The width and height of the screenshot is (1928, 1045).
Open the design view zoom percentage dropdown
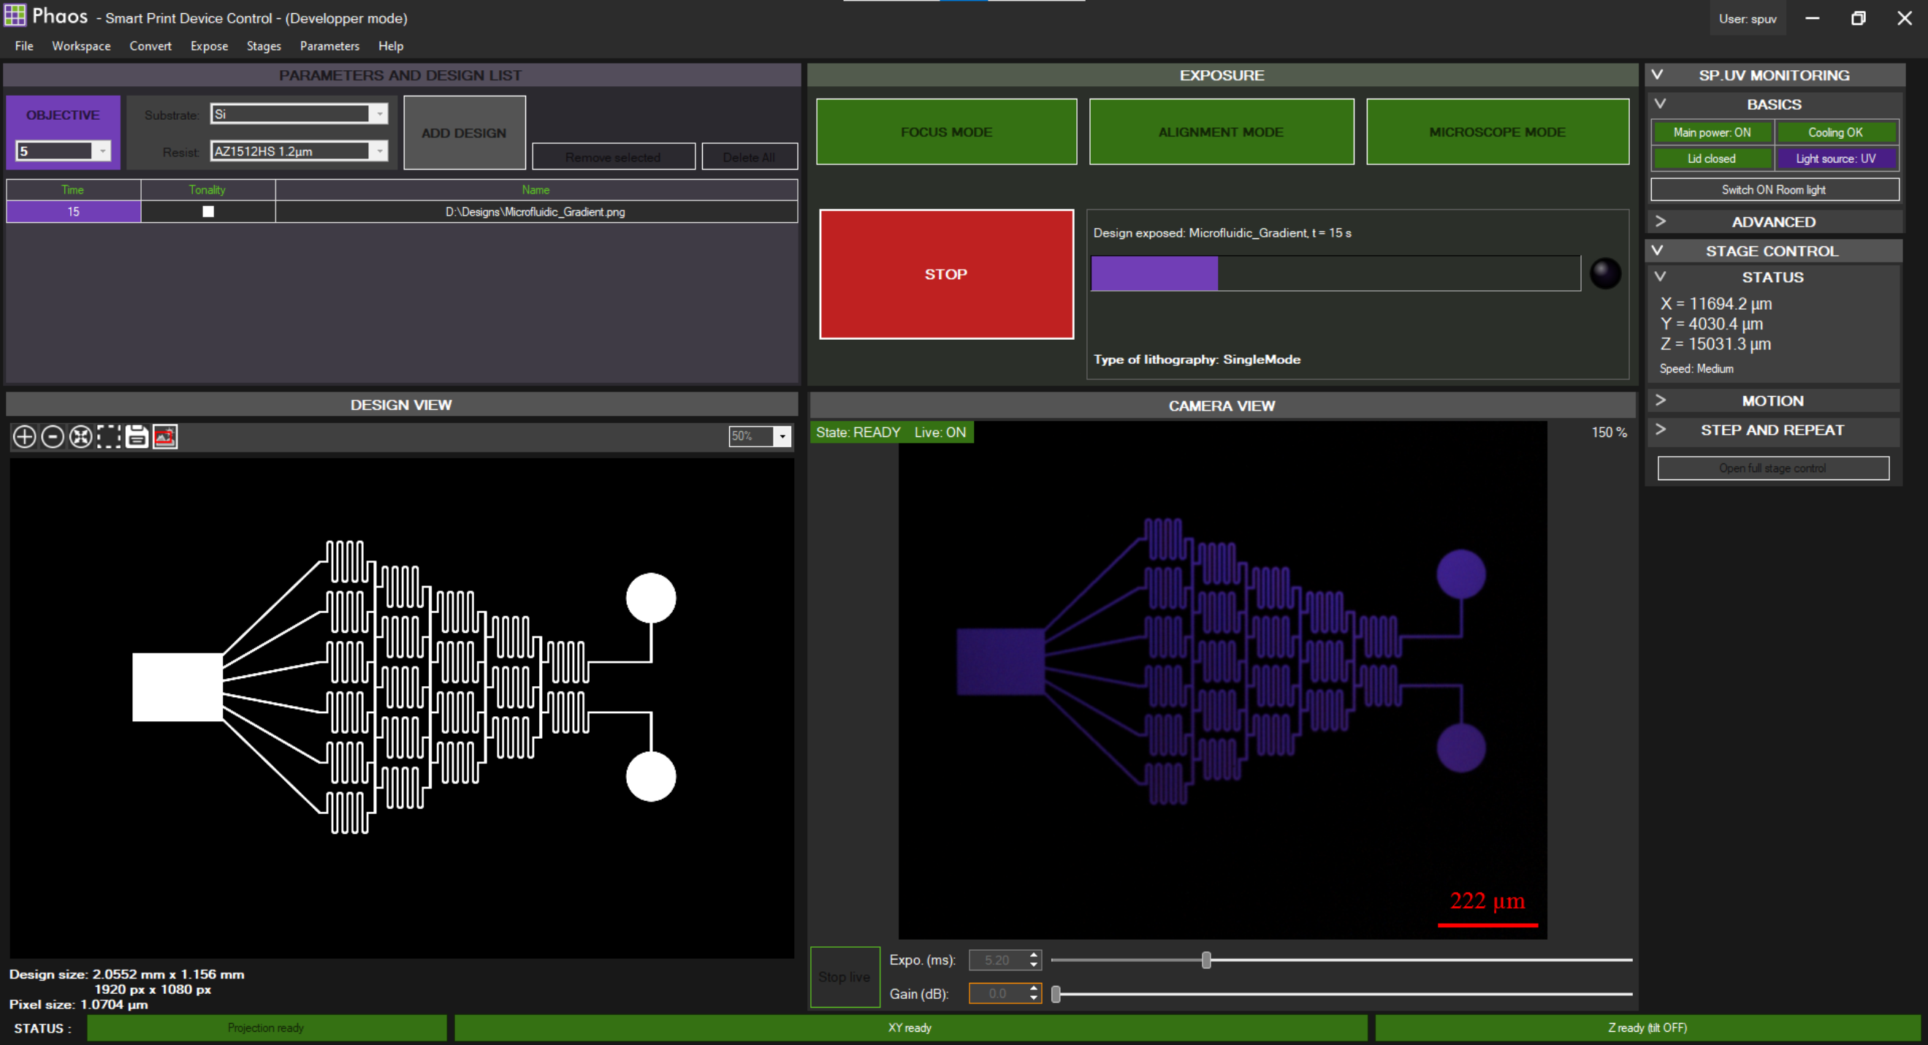point(782,436)
